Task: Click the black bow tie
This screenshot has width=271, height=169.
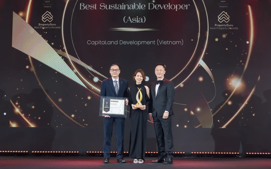Action: [159, 82]
